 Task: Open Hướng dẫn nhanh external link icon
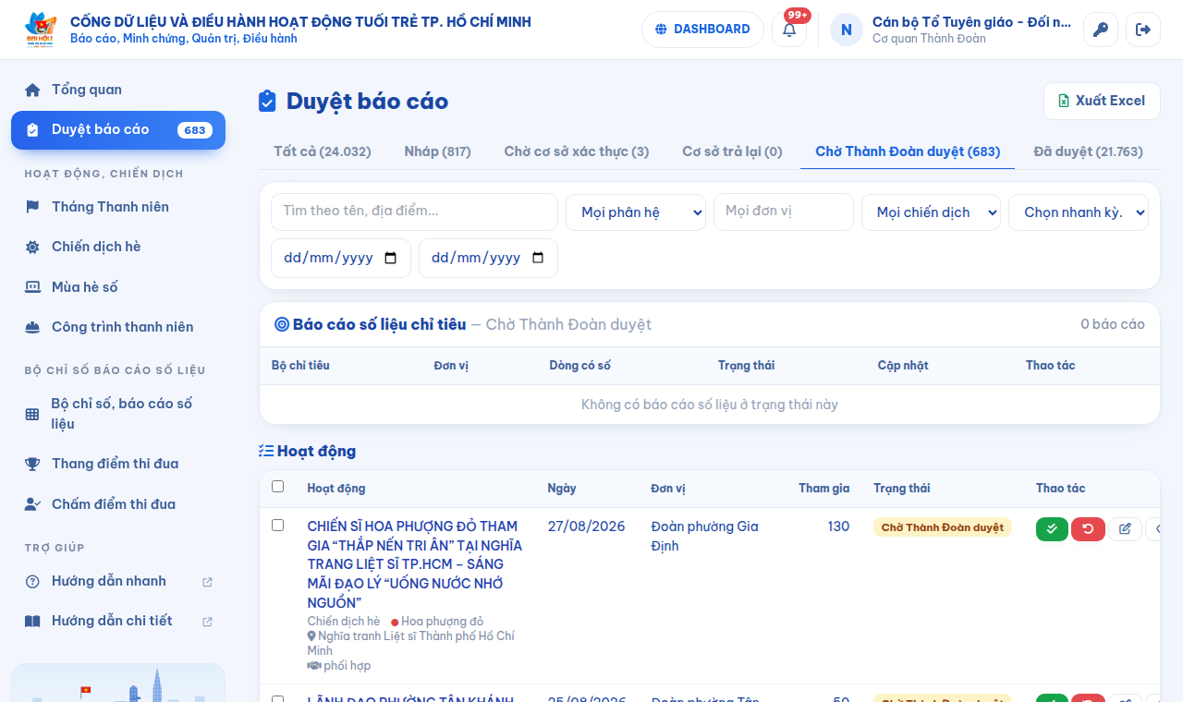click(207, 582)
